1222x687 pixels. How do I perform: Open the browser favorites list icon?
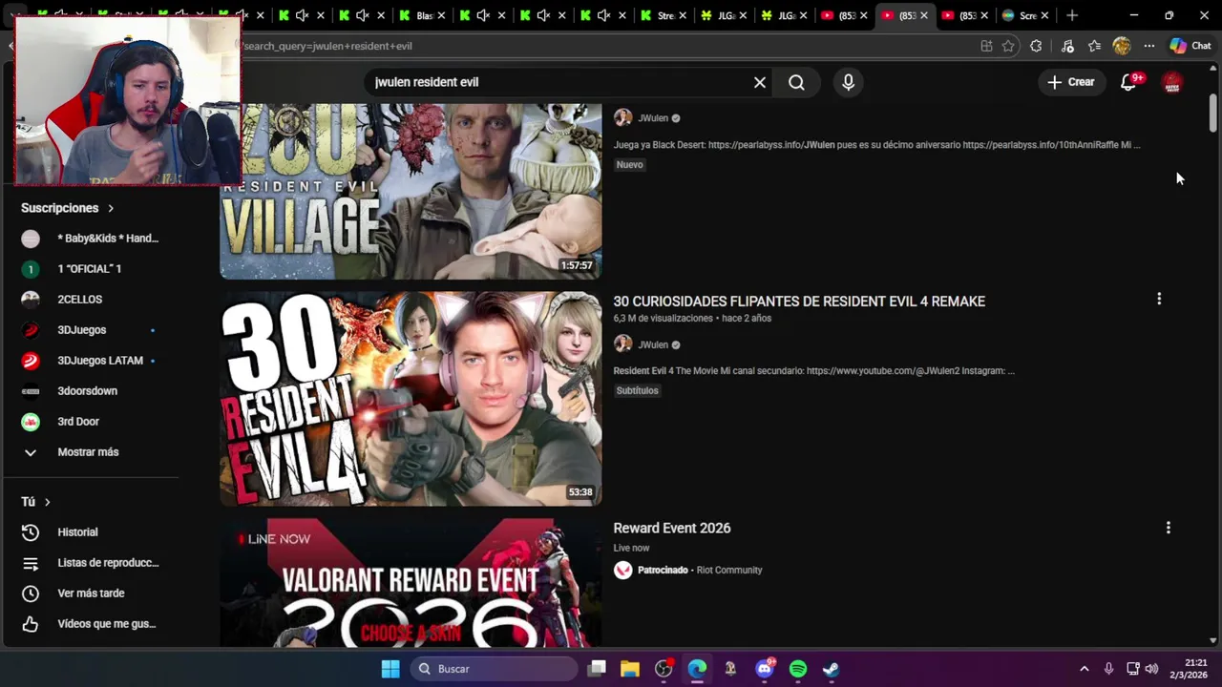(1094, 46)
